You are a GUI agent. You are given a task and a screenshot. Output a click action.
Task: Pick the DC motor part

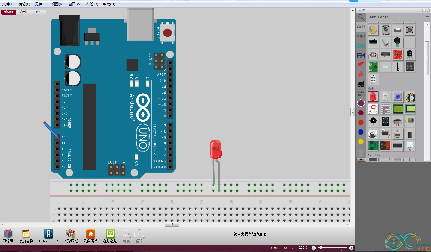click(410, 121)
